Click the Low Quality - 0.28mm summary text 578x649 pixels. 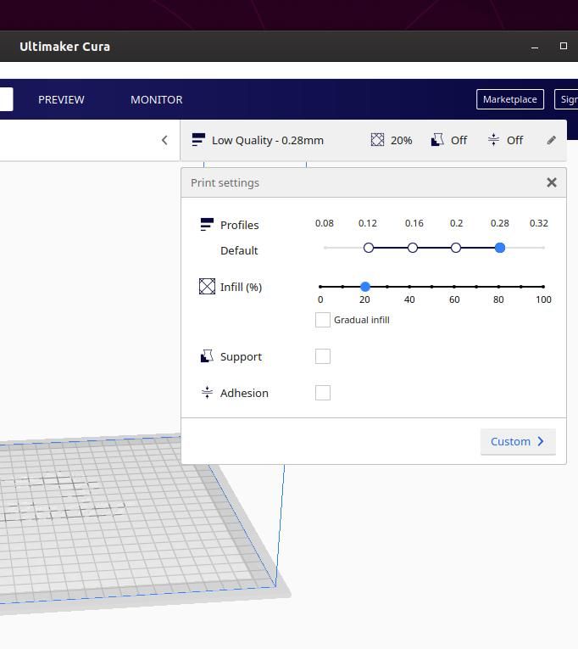coord(268,140)
